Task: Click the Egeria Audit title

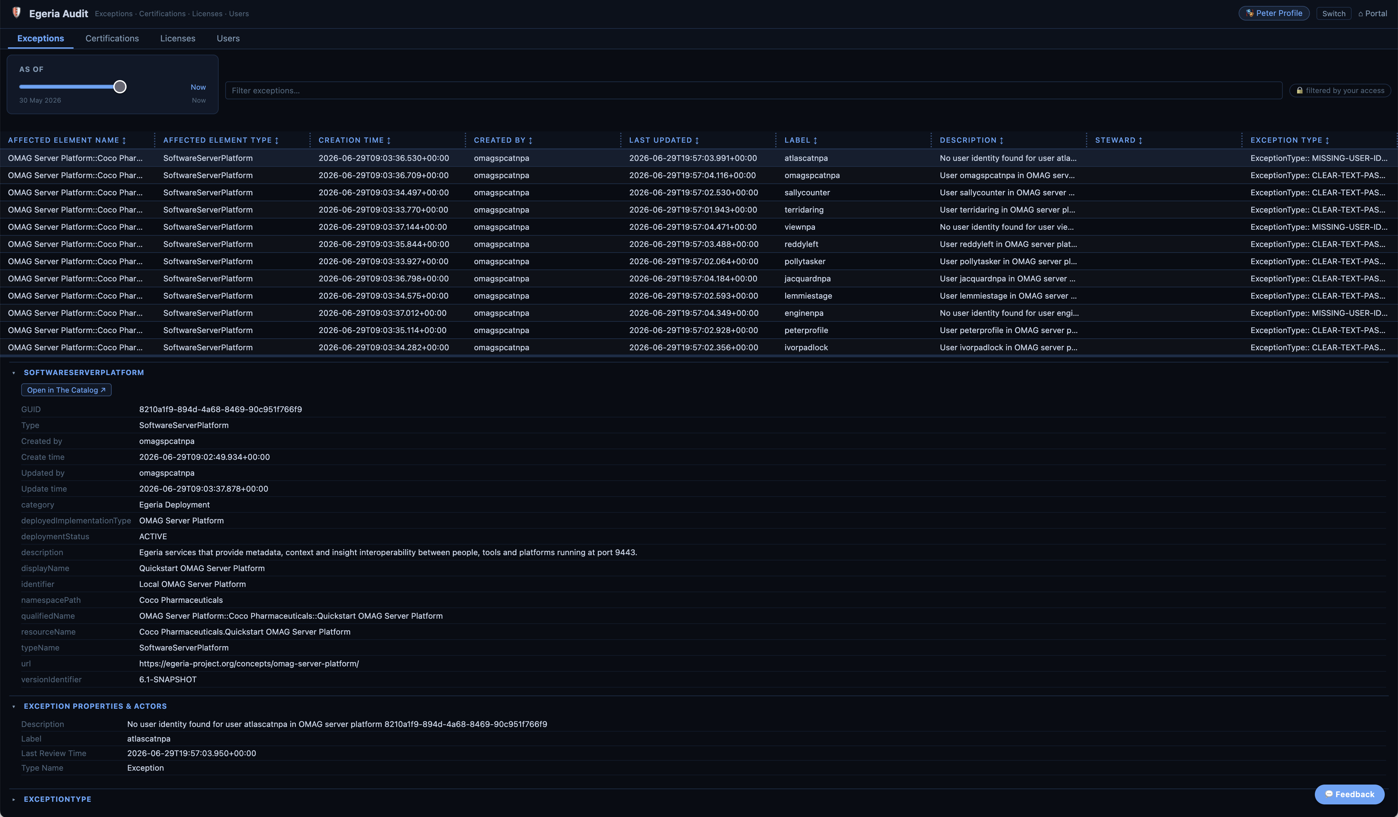Action: [x=58, y=13]
